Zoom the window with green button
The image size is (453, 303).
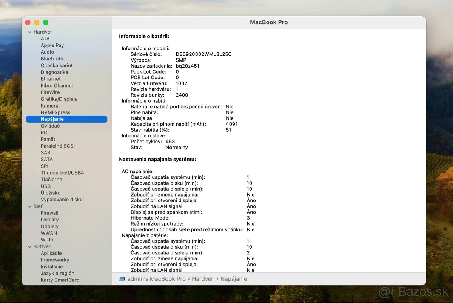tap(46, 23)
